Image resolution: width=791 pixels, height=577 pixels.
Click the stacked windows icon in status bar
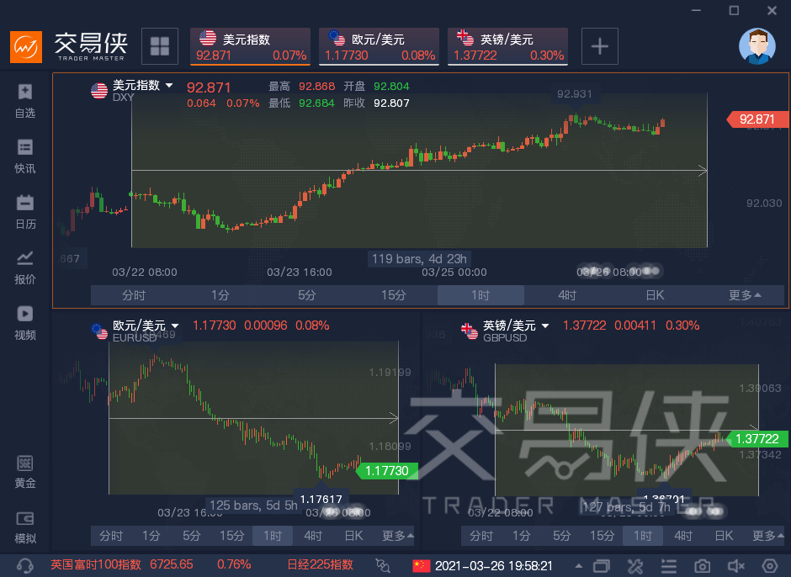602,566
